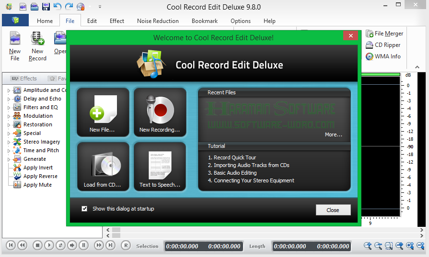Open WMA Info tool

(x=383, y=56)
